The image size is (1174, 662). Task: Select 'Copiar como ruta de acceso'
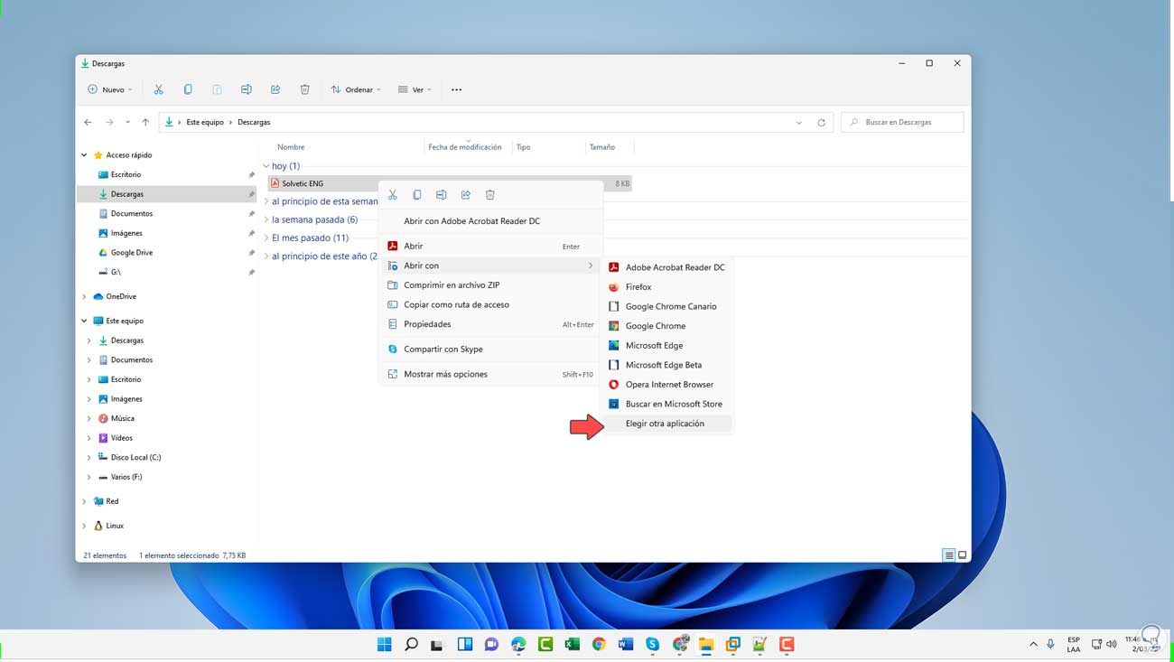(490, 304)
